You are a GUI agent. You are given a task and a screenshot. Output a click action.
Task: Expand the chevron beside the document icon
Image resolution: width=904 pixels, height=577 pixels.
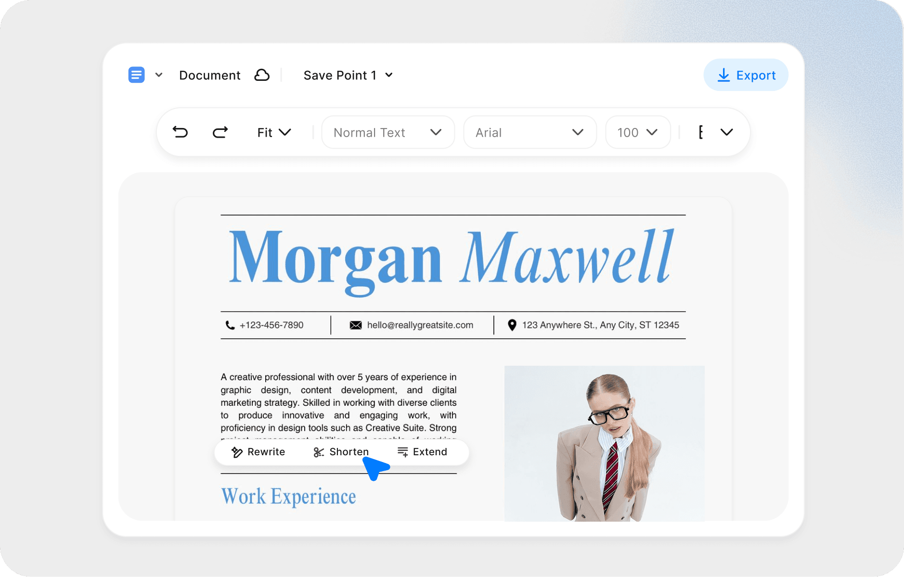pyautogui.click(x=159, y=75)
